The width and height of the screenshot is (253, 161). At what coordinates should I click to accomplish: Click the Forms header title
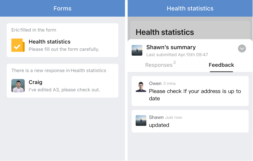point(62,8)
